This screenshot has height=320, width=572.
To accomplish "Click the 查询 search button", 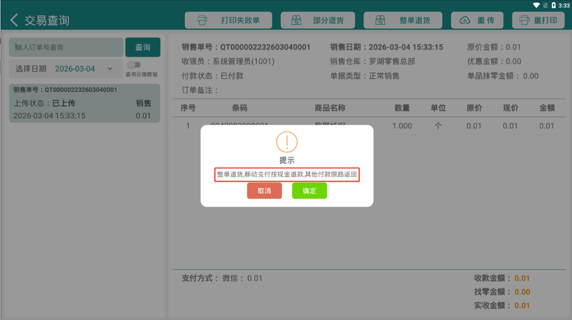I will click(142, 48).
